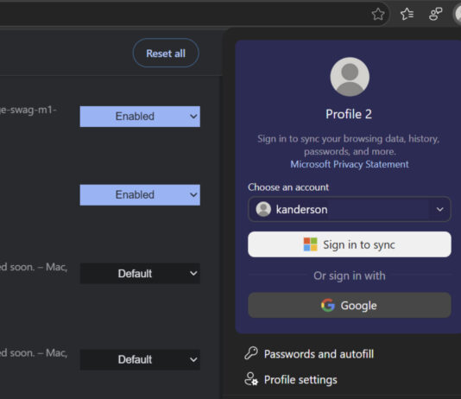
Task: Open Profile settings
Action: pyautogui.click(x=291, y=379)
